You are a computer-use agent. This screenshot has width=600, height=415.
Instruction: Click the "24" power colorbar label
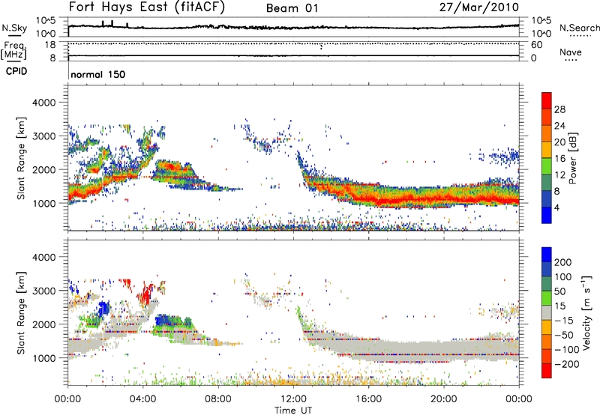pyautogui.click(x=559, y=126)
